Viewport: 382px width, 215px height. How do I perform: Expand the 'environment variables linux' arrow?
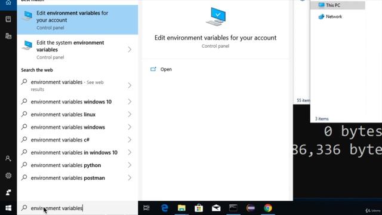point(130,114)
